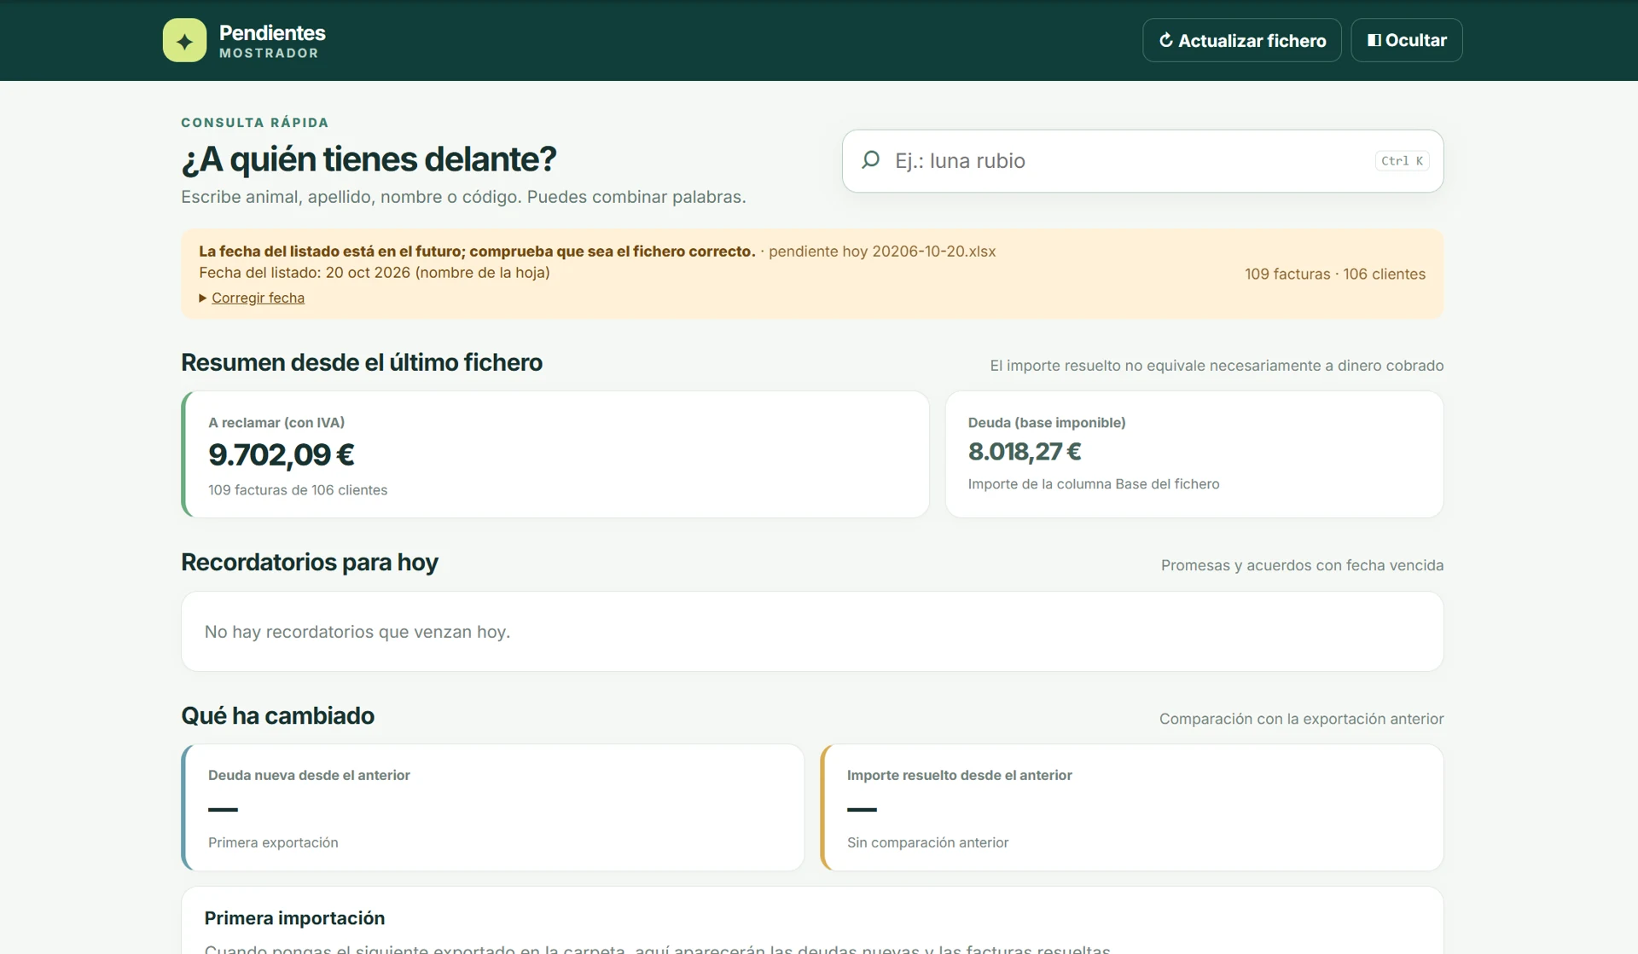Select the 8.018,27 € base debt amount
The image size is (1638, 954).
click(1025, 452)
